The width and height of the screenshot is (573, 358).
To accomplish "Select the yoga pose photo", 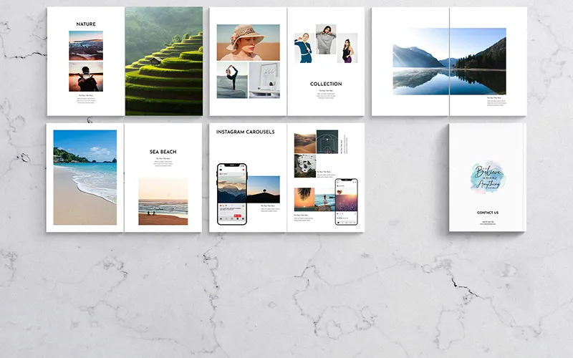I will click(x=232, y=80).
